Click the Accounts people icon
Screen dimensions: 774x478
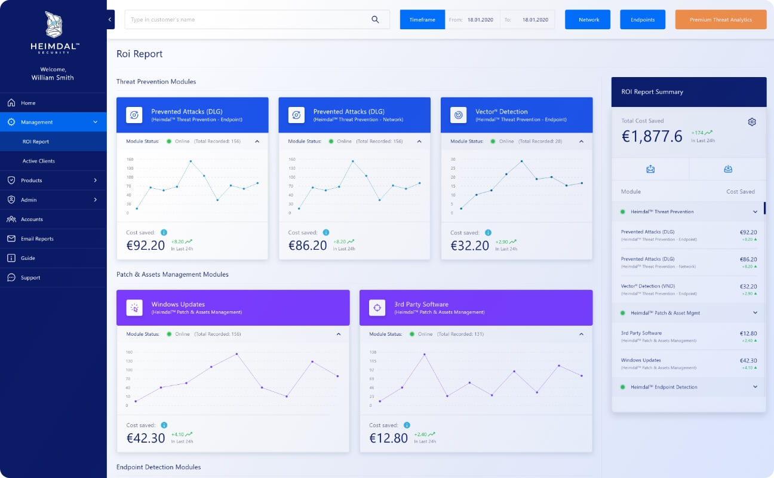coord(11,219)
